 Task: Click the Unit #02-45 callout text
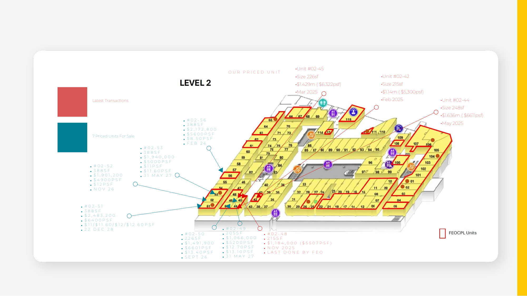[310, 69]
